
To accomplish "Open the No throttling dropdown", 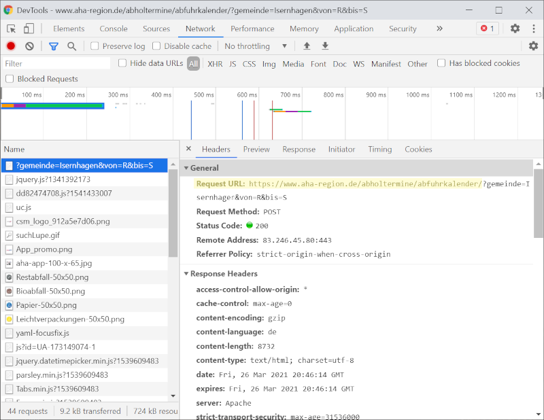I will 252,46.
